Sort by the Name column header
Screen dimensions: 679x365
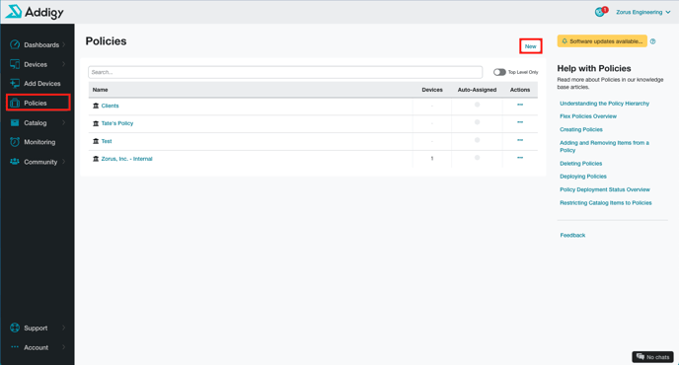point(100,90)
